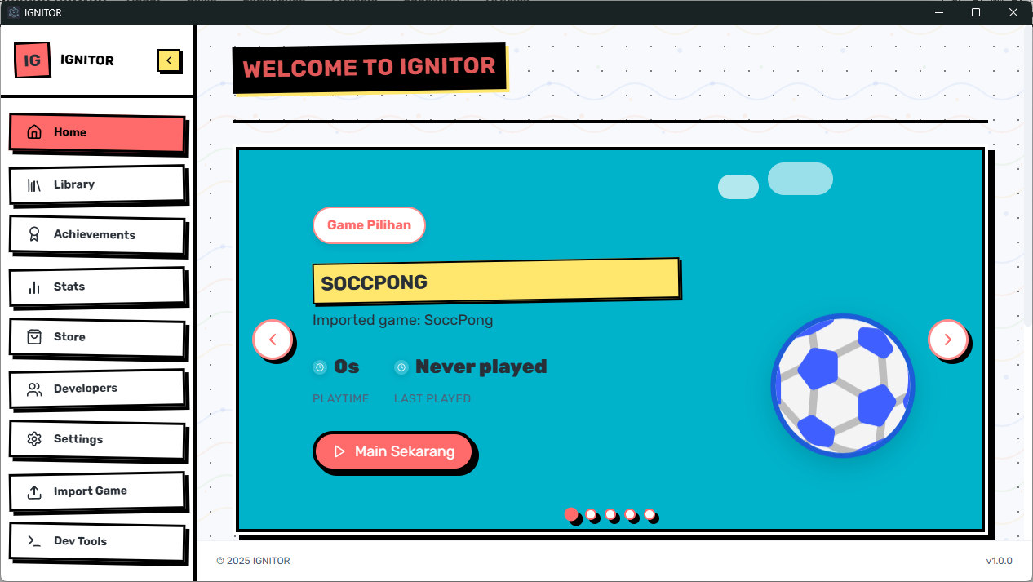Click the Achievements medal icon
This screenshot has width=1033, height=582.
[34, 234]
